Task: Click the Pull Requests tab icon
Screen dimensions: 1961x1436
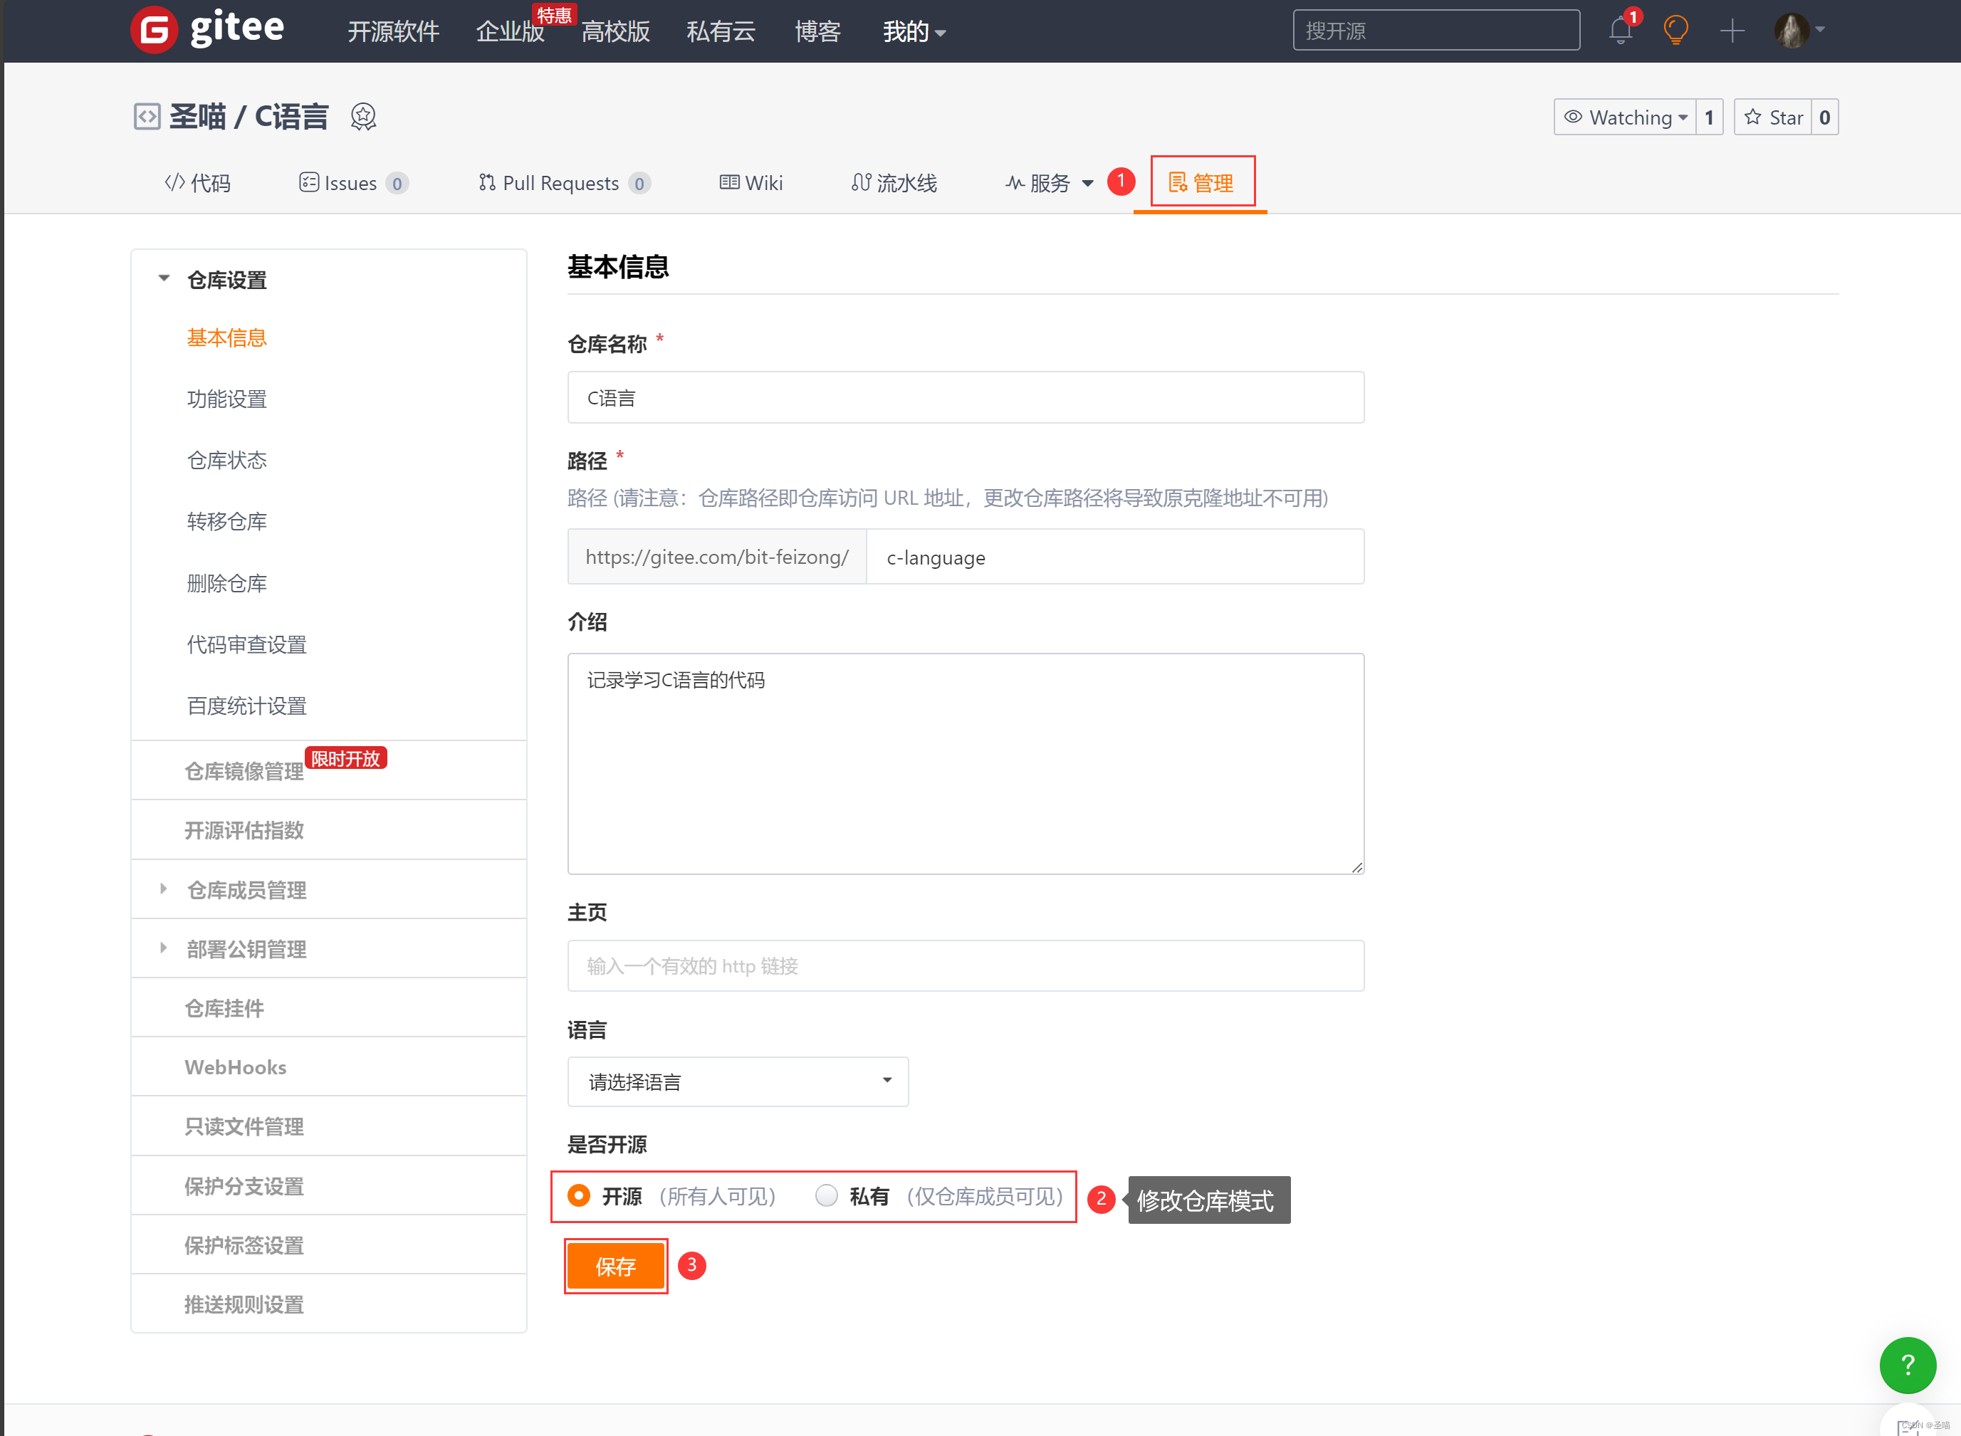Action: pos(483,182)
